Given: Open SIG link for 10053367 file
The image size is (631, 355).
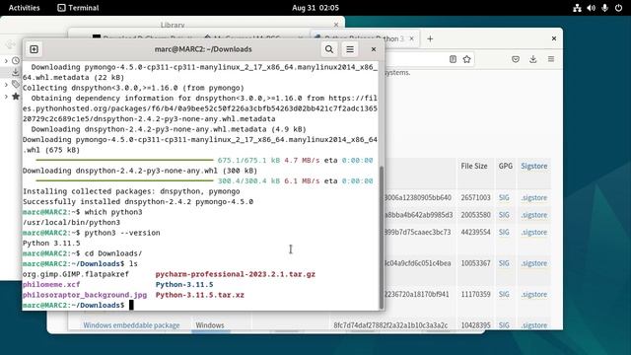Looking at the screenshot, I should coord(504,263).
